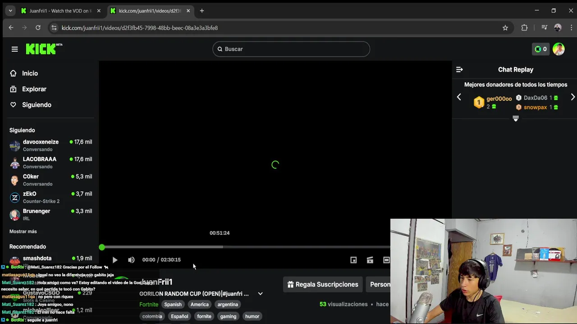Switch to the kick.com/juanfrii1 videos tab
The image size is (577, 324).
pyautogui.click(x=150, y=11)
